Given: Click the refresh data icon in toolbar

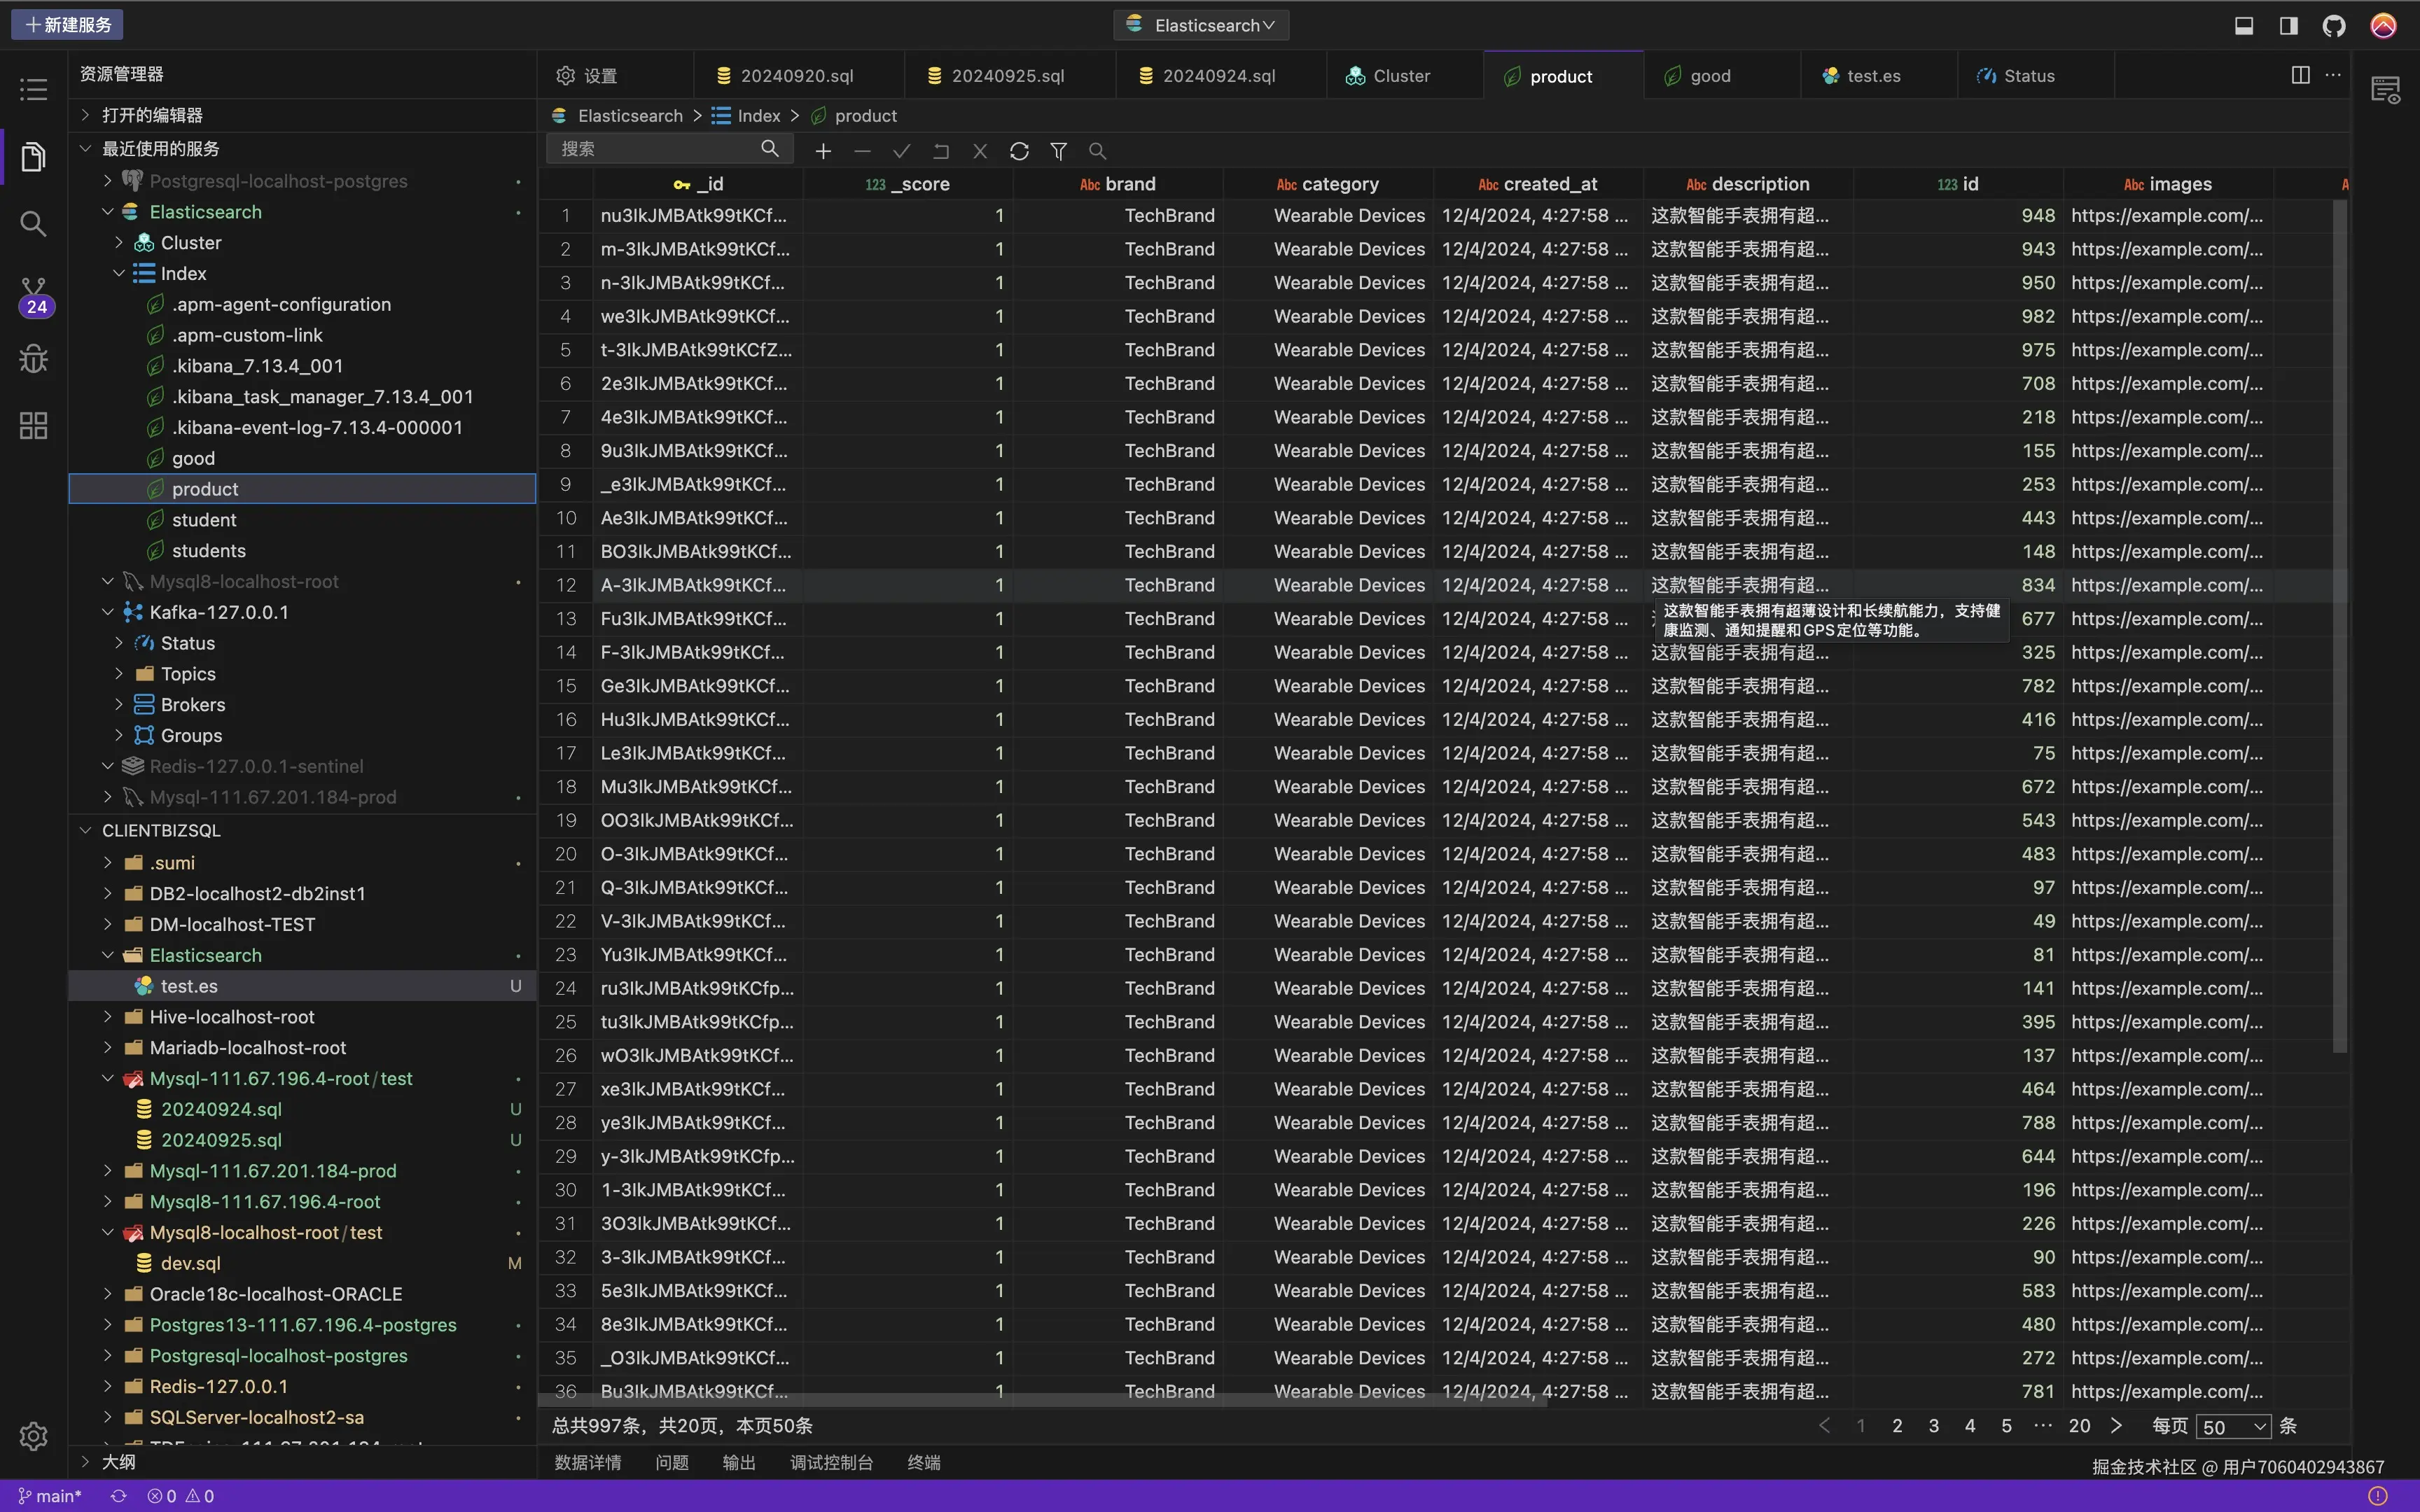Looking at the screenshot, I should [1019, 151].
